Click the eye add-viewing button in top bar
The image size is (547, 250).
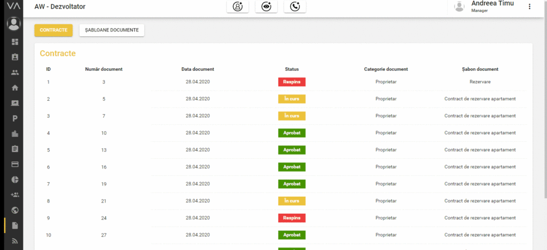pos(266,6)
